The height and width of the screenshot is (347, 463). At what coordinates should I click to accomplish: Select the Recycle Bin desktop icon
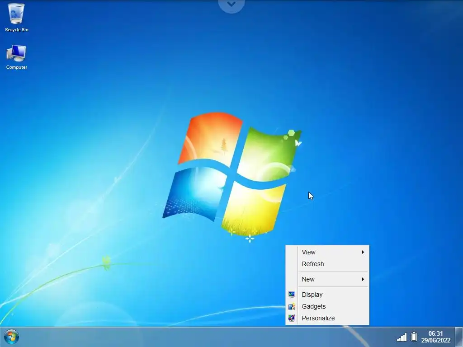pos(17,18)
